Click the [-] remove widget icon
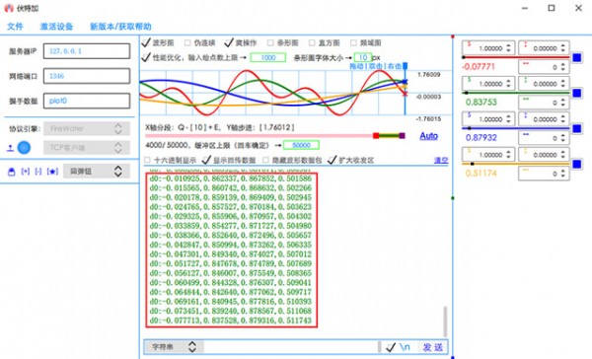 coord(38,172)
